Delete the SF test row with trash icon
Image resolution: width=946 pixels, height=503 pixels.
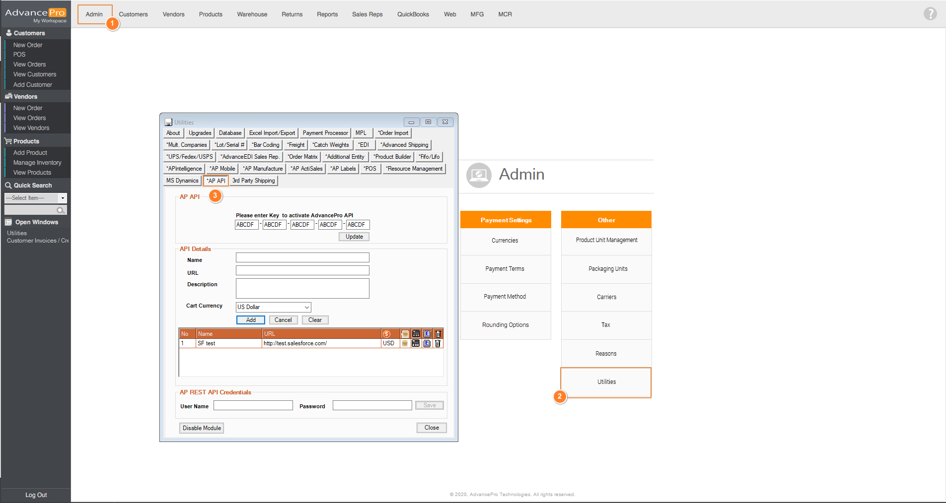[x=438, y=343]
